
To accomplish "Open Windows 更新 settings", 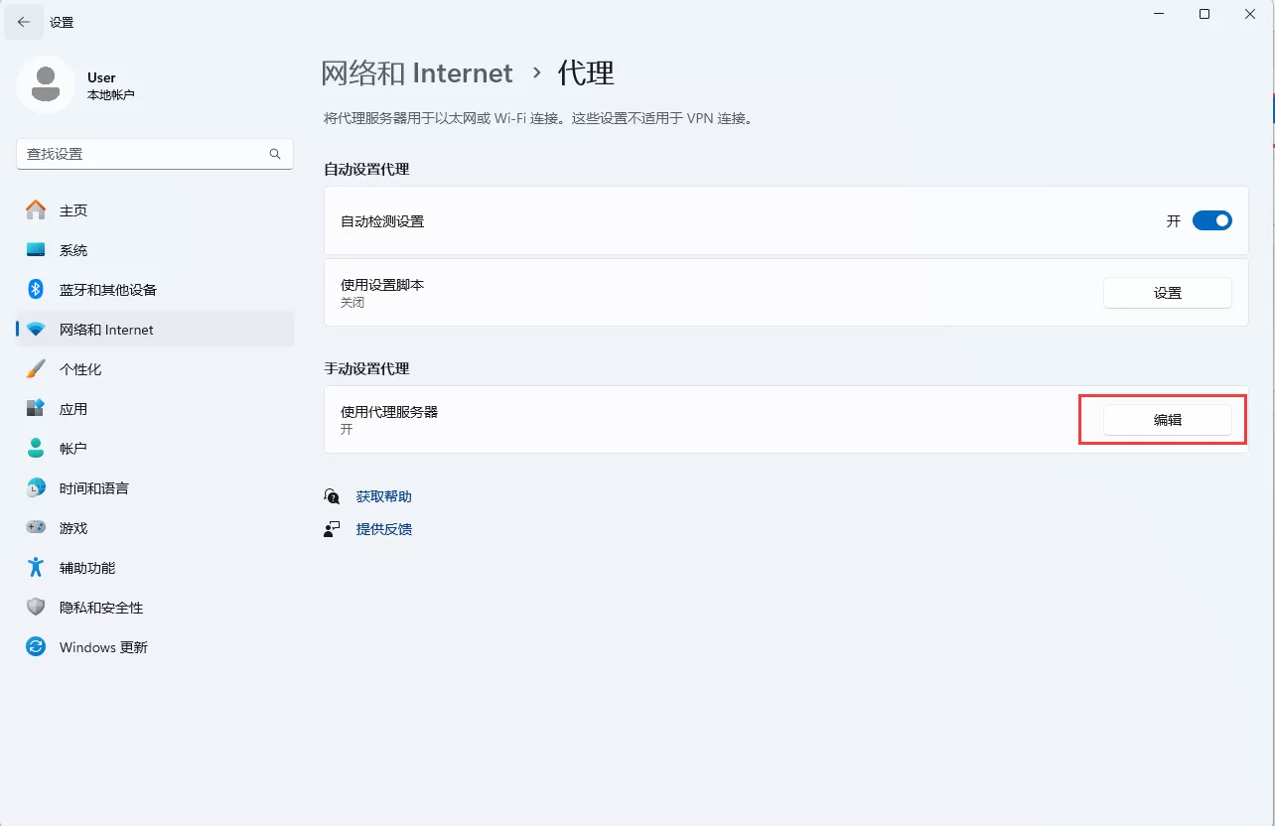I will click(103, 646).
